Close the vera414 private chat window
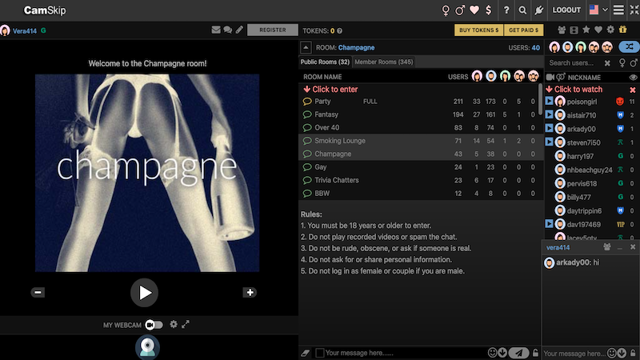This screenshot has height=360, width=640. tap(633, 247)
